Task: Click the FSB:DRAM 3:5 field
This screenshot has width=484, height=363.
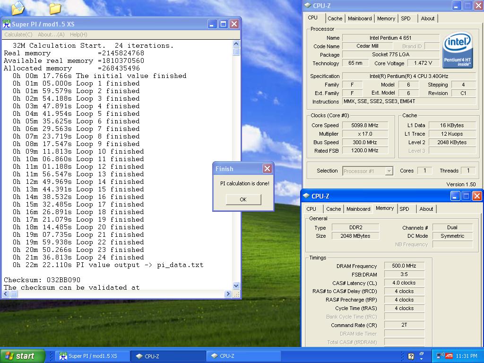Action: 404,274
